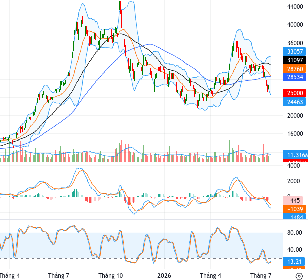Click the 16000 price axis tick
The height and width of the screenshot is (280, 308).
(x=295, y=134)
